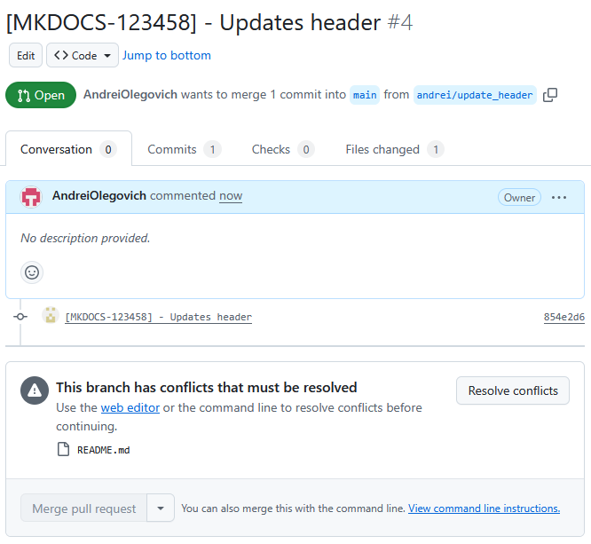591x544 pixels.
Task: Open the commit message Updates header link
Action: pyautogui.click(x=158, y=317)
